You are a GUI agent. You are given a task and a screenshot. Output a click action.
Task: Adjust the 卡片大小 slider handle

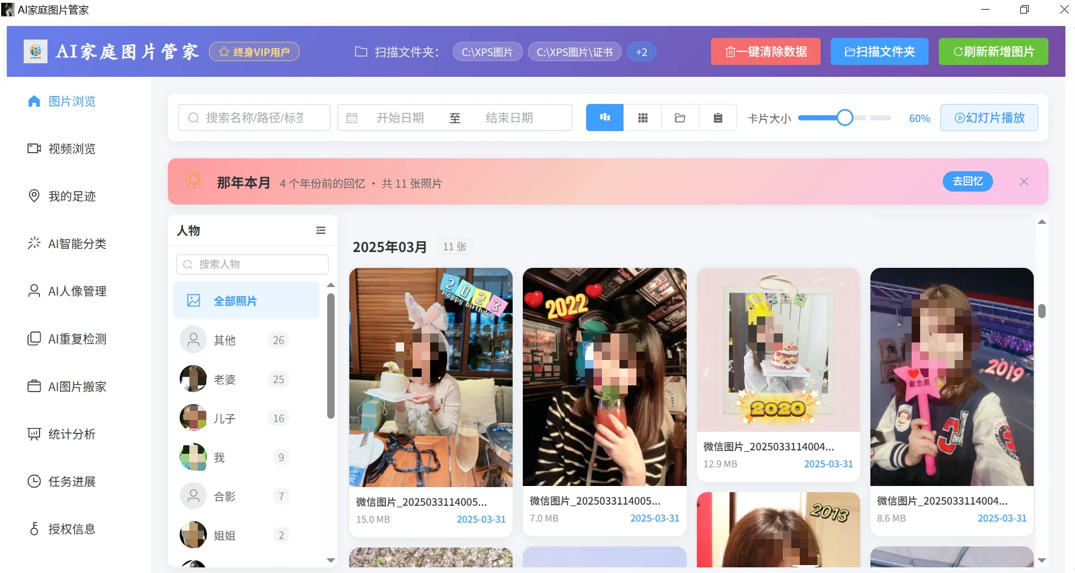(844, 118)
